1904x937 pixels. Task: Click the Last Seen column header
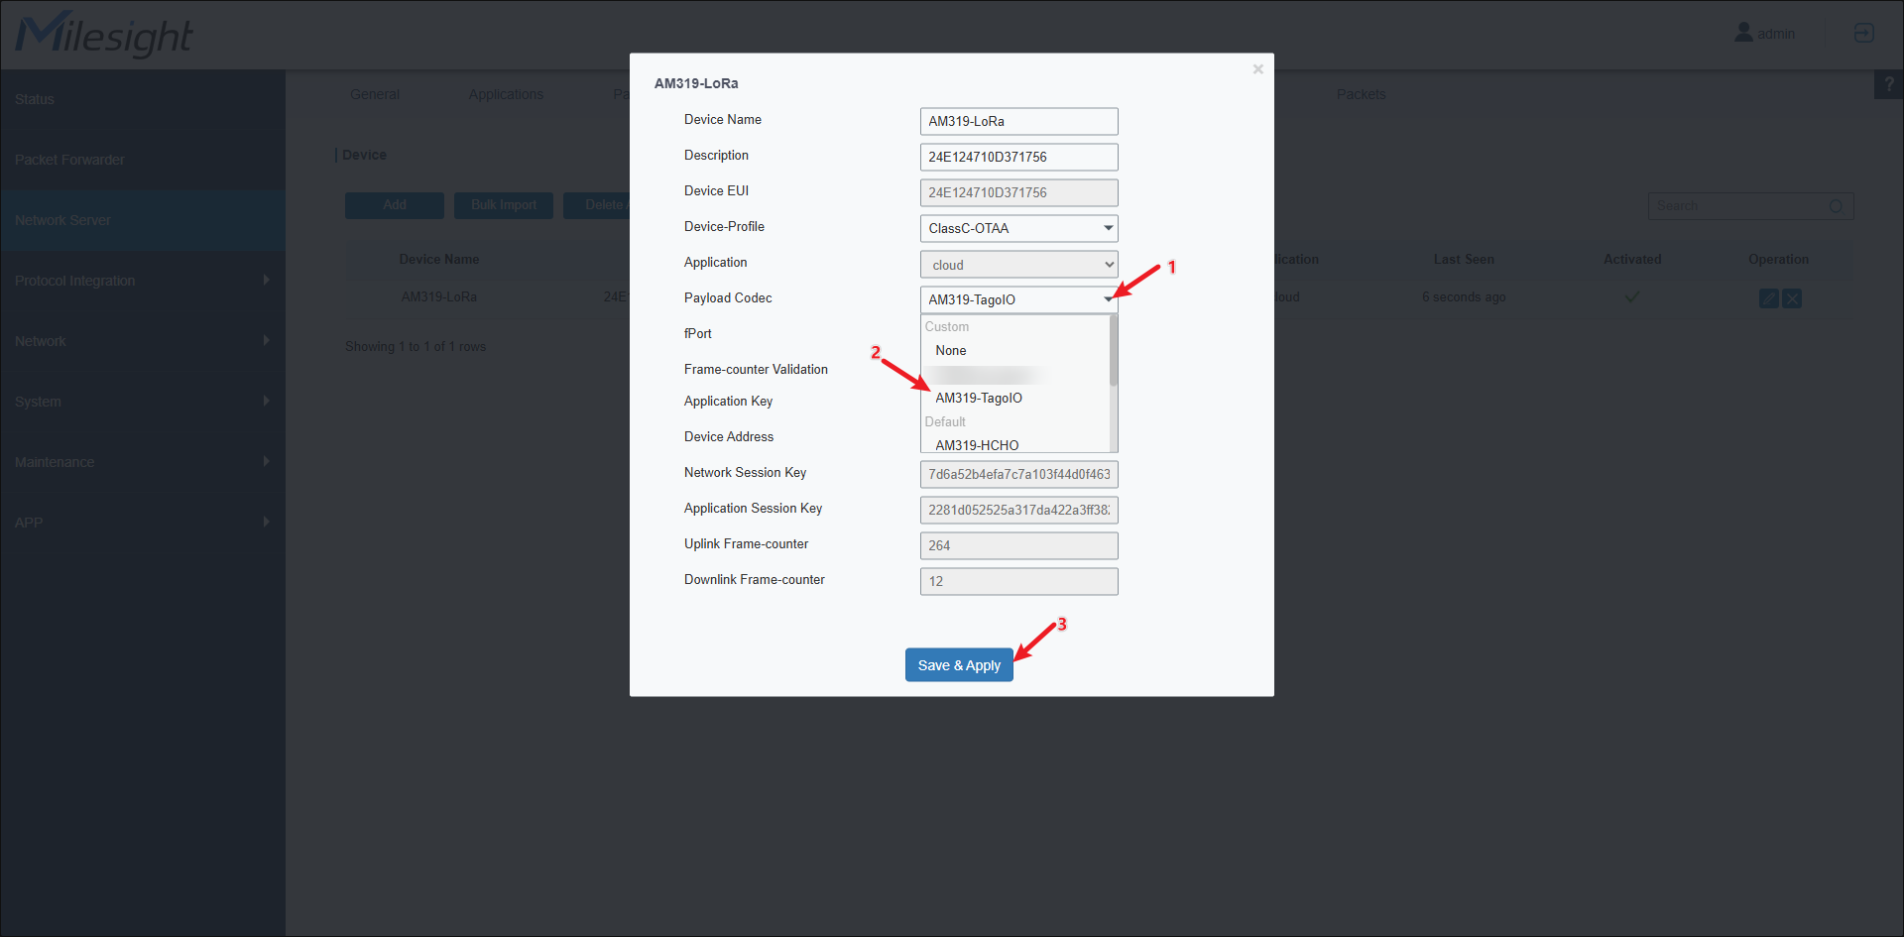pyautogui.click(x=1464, y=260)
